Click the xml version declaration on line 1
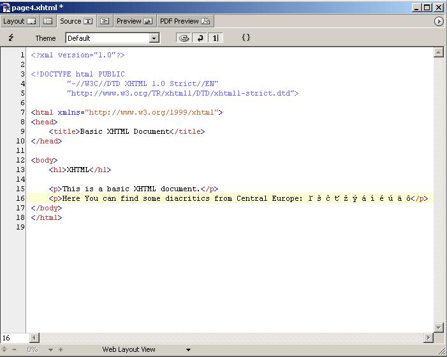The width and height of the screenshot is (447, 357). [x=78, y=55]
